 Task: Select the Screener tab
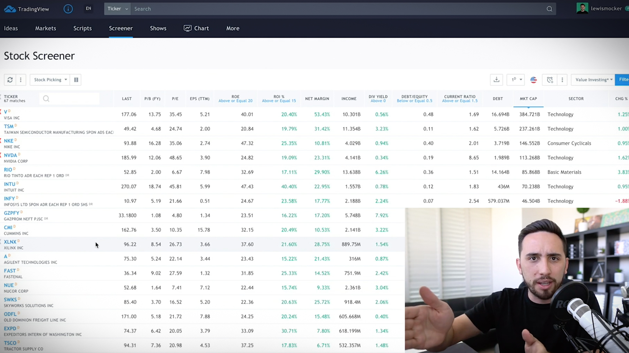[121, 28]
